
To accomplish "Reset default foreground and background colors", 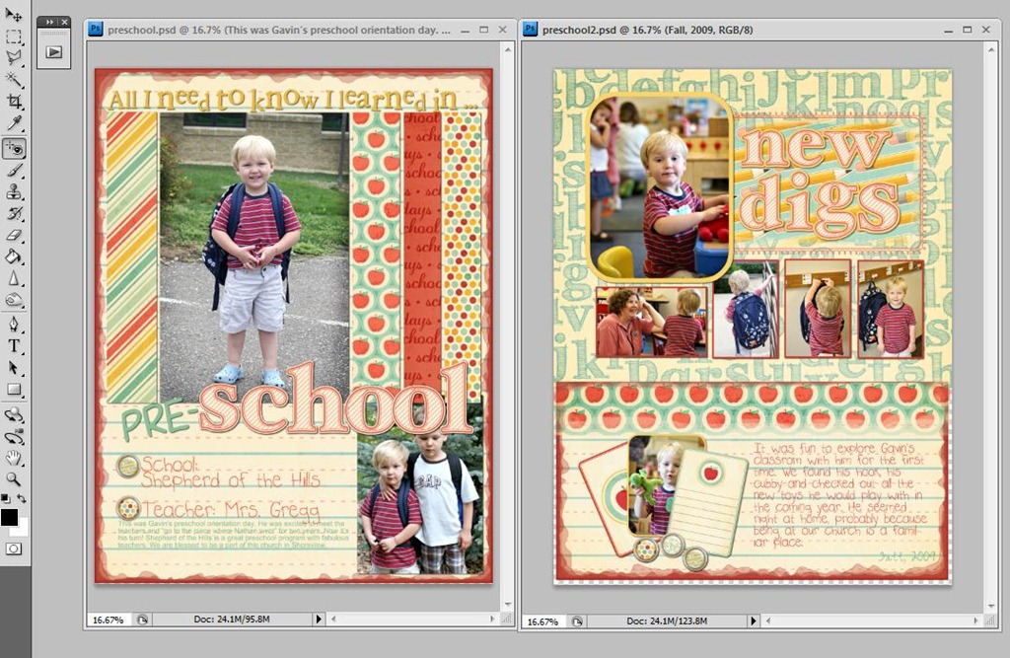I will [x=6, y=498].
